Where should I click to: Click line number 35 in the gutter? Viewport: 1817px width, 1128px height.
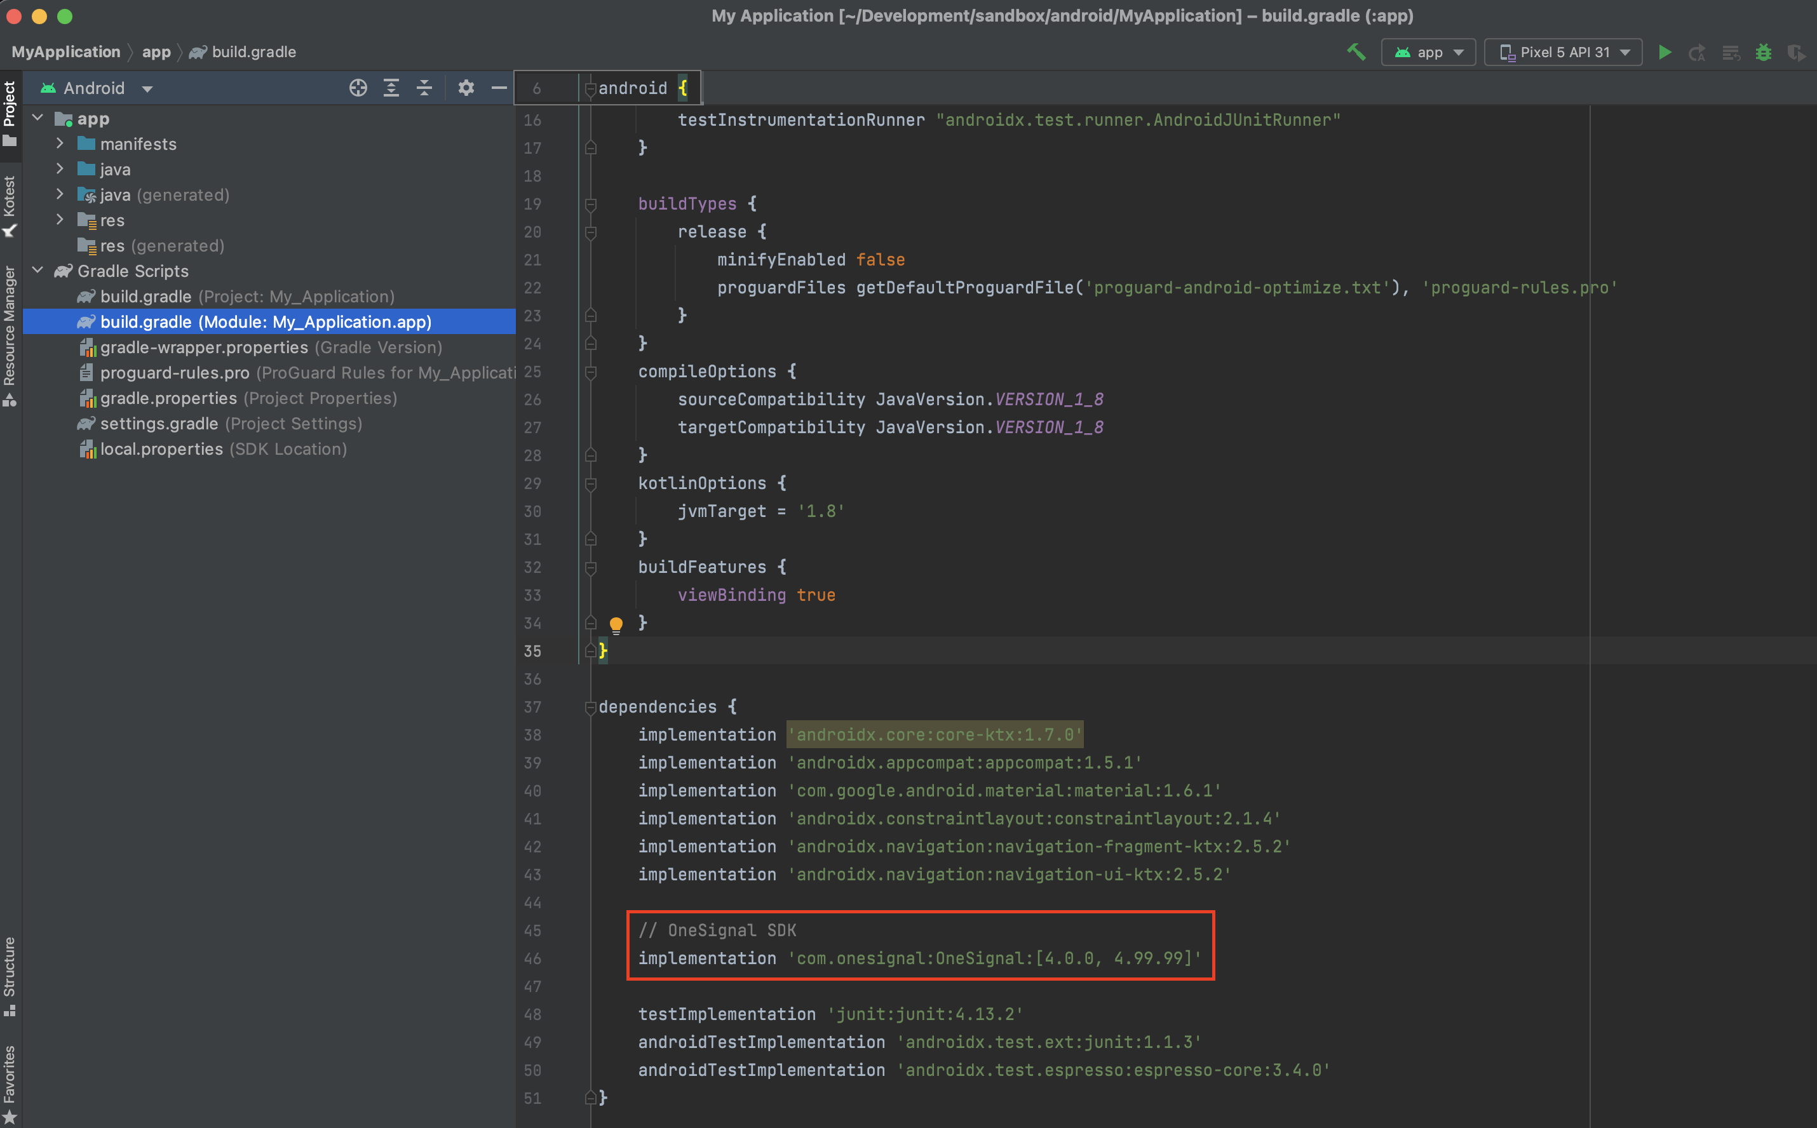(532, 651)
